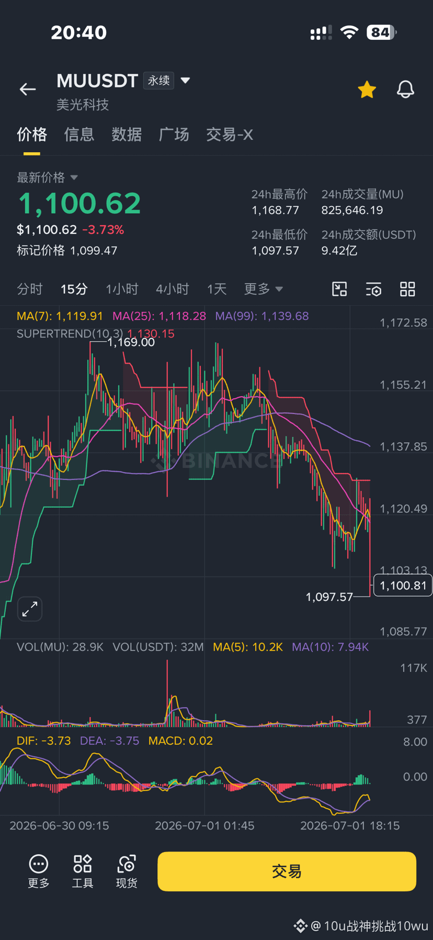This screenshot has height=940, width=433.
Task: Switch to 现货 spot trading
Action: tap(127, 871)
